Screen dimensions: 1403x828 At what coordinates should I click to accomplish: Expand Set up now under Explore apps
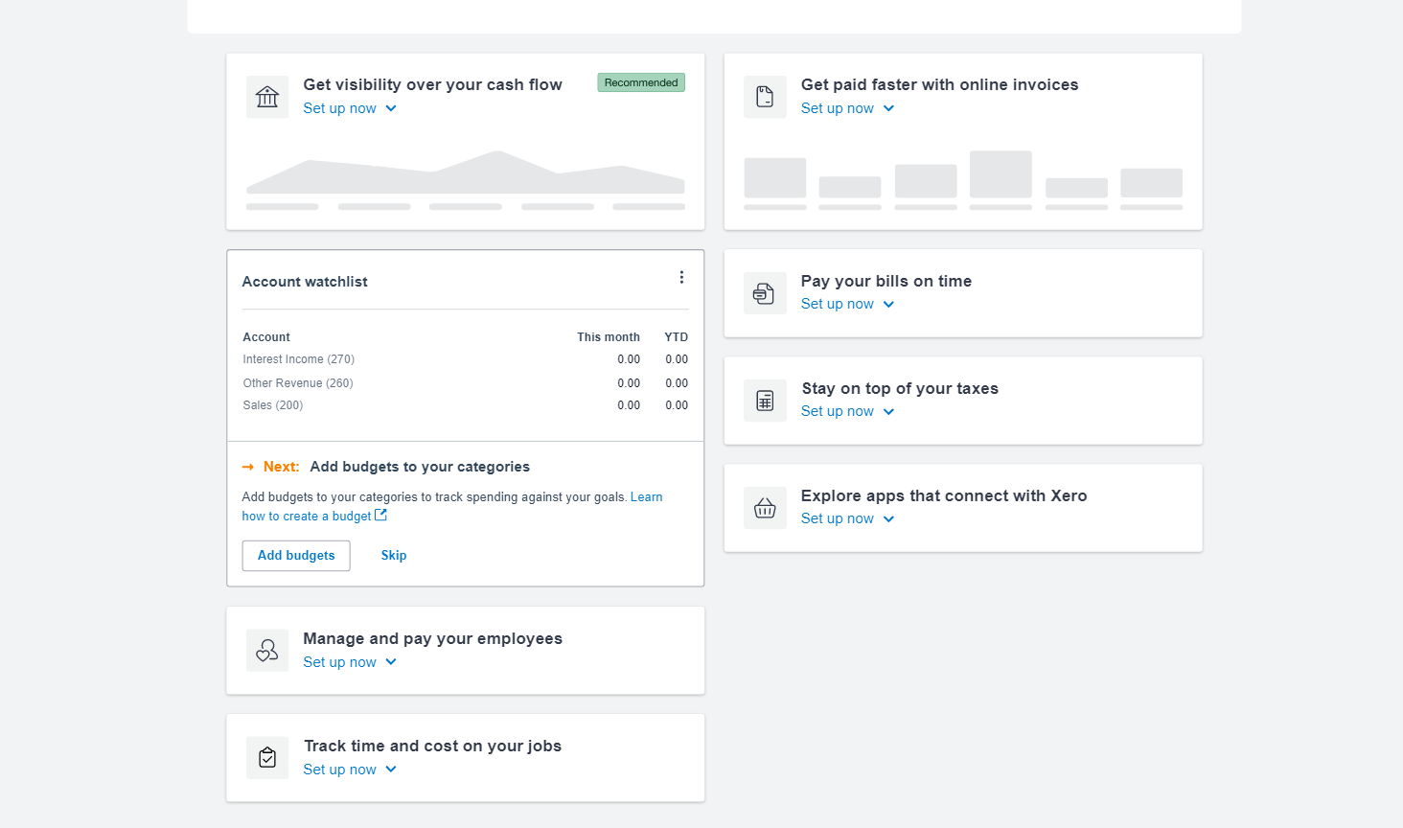tap(847, 518)
